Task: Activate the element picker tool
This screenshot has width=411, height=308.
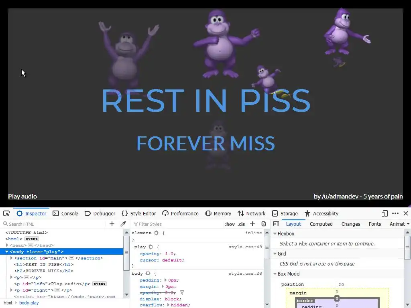Action: 6,213
